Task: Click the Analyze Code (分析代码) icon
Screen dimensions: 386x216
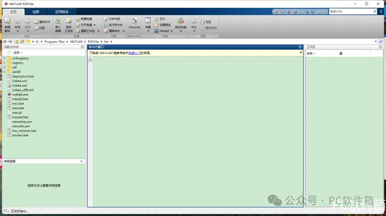Action: [105, 19]
